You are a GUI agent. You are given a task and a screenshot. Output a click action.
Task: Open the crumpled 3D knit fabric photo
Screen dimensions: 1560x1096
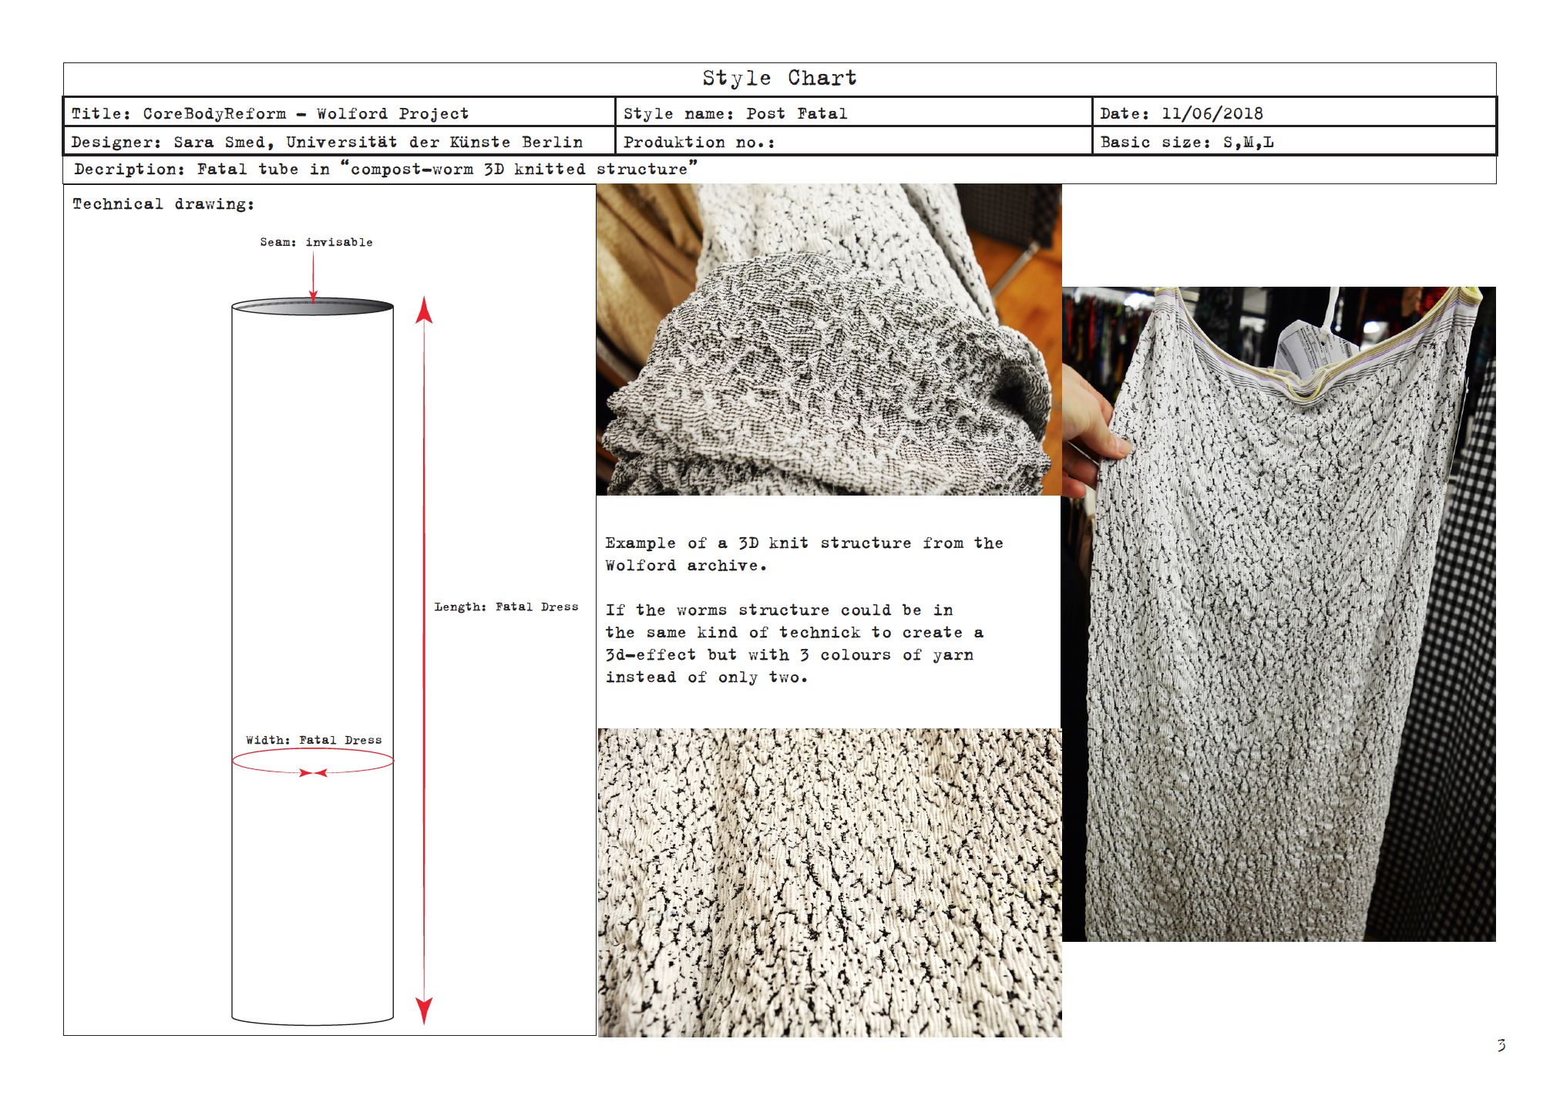829,339
